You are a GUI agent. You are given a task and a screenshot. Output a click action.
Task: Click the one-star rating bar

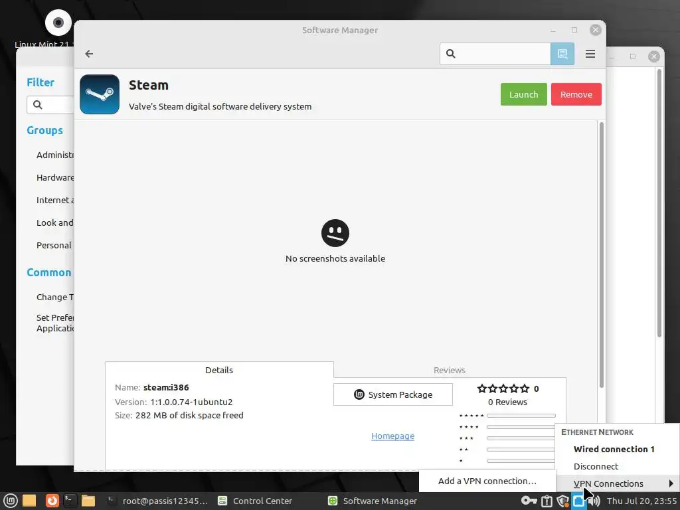pos(521,461)
